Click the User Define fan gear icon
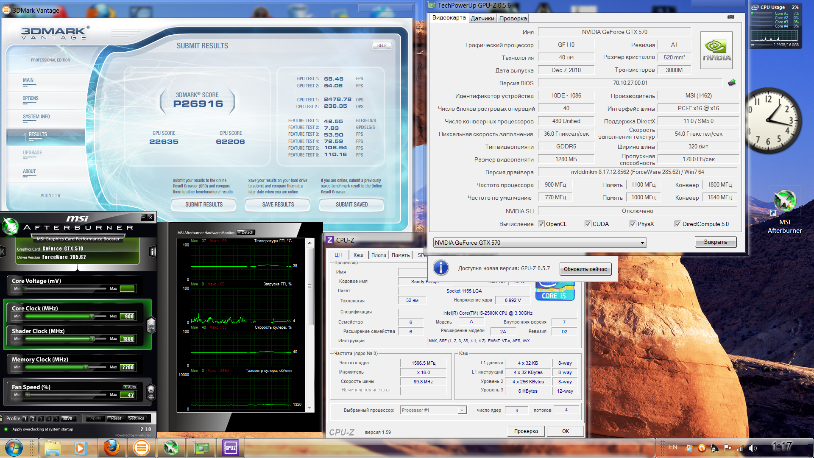Viewport: 814px width, 458px height. 151,391
